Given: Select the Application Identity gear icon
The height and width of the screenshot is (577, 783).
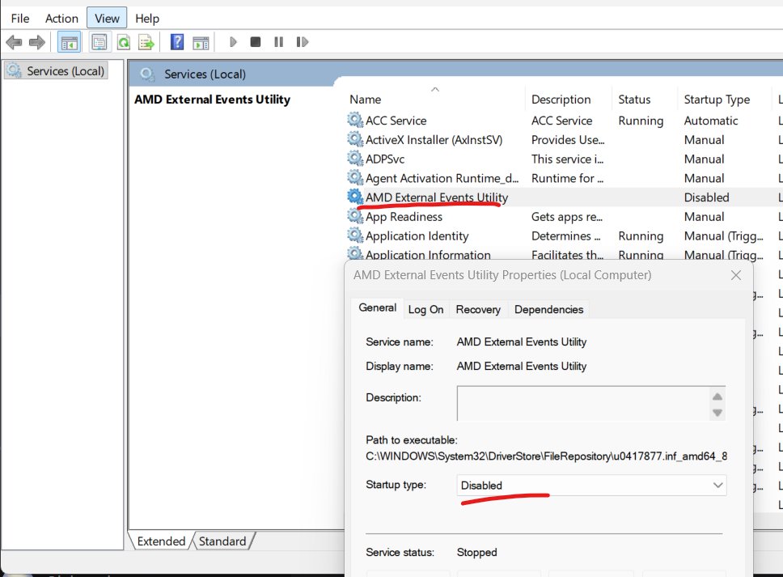Looking at the screenshot, I should (355, 235).
